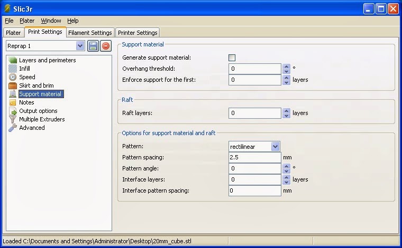Increase Pattern angle with the up arrow
402x248 pixels.
click(x=286, y=166)
